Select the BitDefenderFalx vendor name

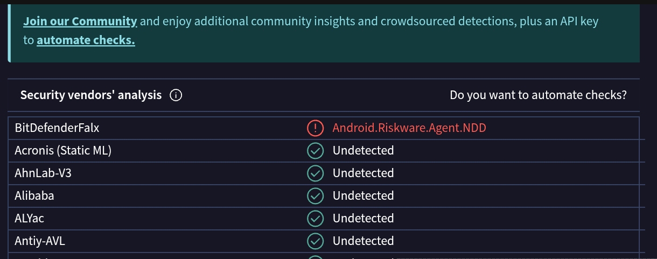tap(57, 128)
